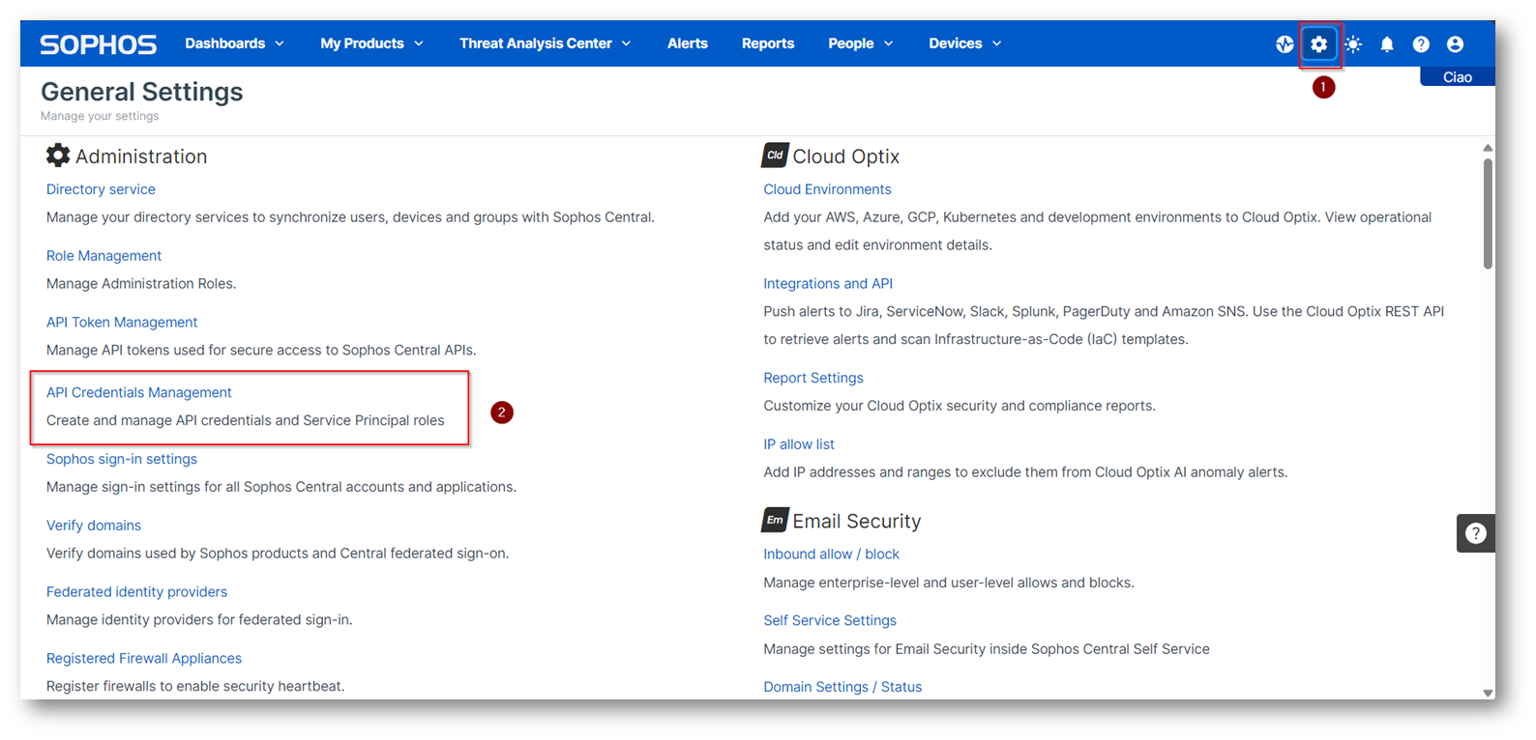
Task: Open the General Settings gear icon
Action: [x=1319, y=44]
